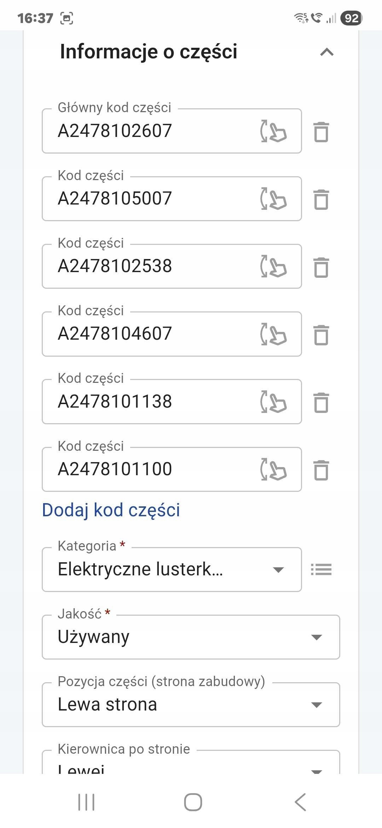Open the Kategoria dropdown
This screenshot has height=828, width=382.
point(172,569)
